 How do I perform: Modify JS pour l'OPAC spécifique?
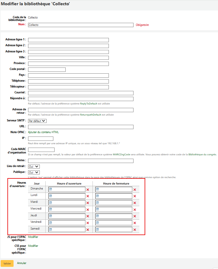33,237
